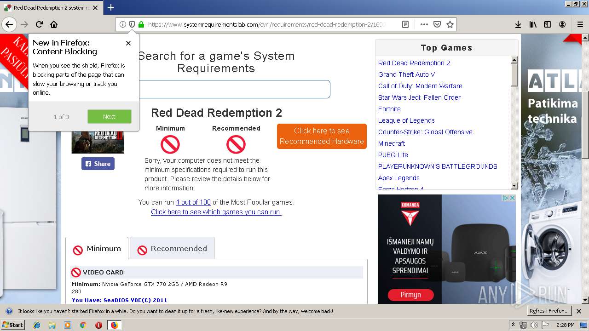Open the Firefox hamburger menu
Image resolution: width=589 pixels, height=331 pixels.
tap(580, 24)
